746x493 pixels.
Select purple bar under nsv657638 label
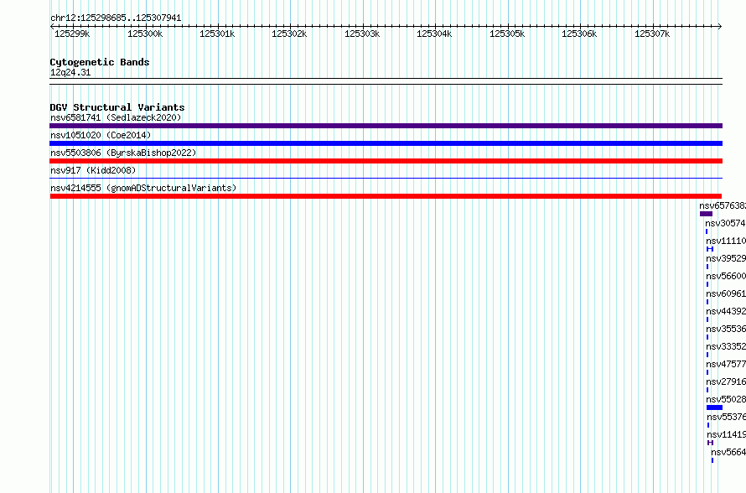pyautogui.click(x=706, y=214)
